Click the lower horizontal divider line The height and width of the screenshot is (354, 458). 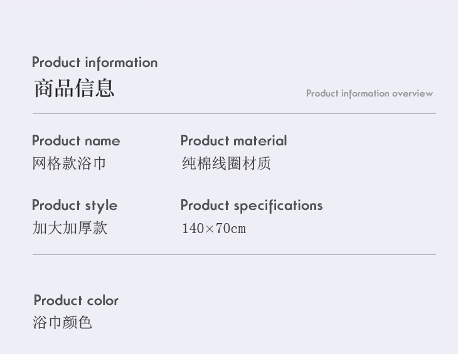(x=234, y=255)
